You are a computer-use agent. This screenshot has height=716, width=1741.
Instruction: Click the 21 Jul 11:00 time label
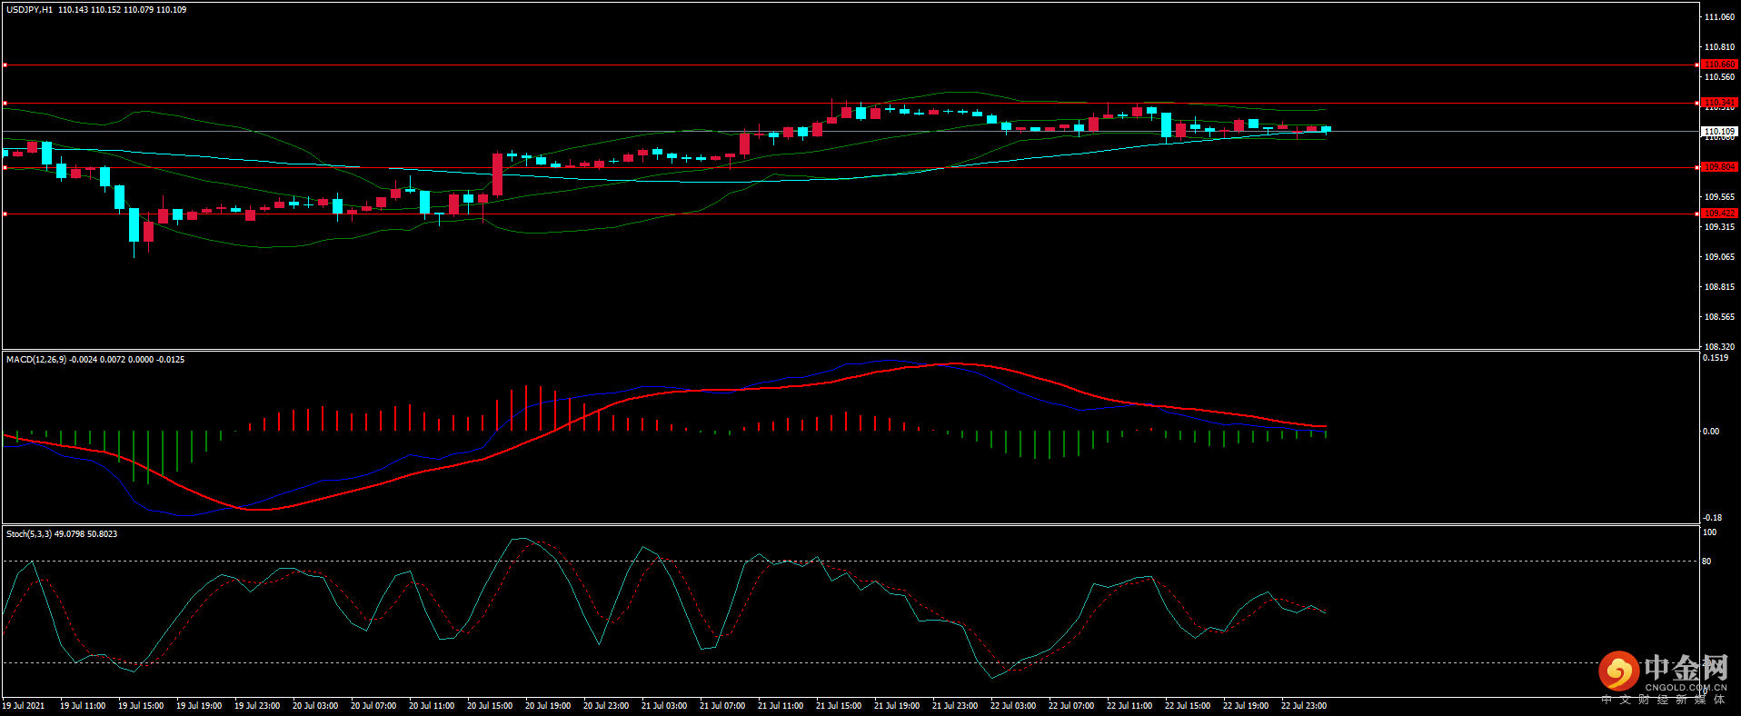[781, 706]
